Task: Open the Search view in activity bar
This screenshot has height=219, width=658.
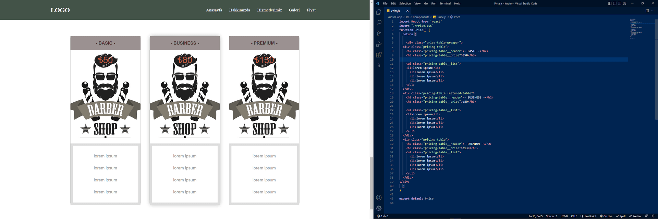Action: (379, 23)
